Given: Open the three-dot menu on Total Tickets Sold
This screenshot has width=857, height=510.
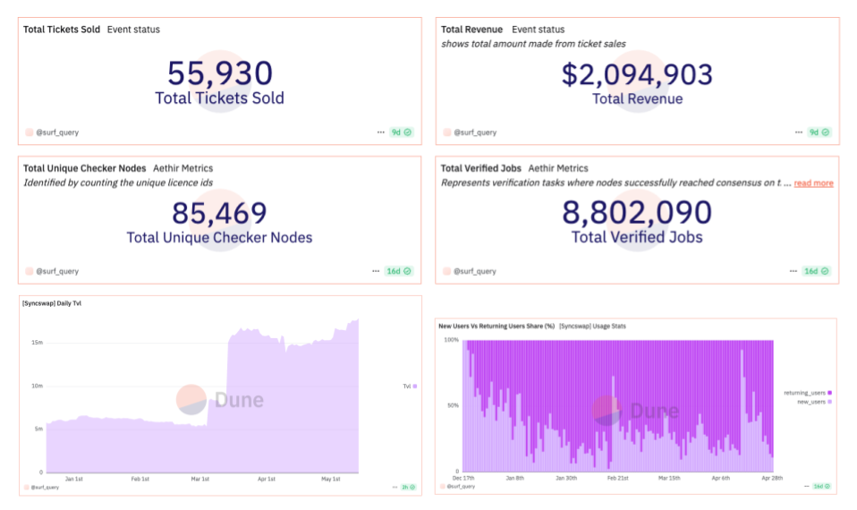Looking at the screenshot, I should (x=381, y=132).
